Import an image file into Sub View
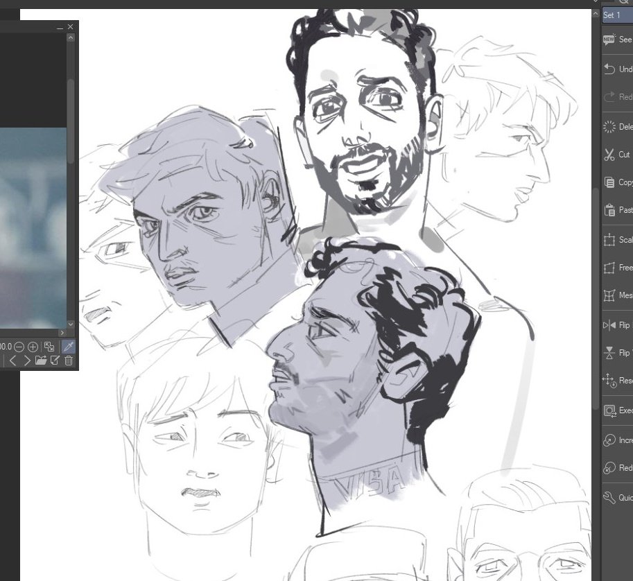Image resolution: width=633 pixels, height=581 pixels. click(x=41, y=360)
